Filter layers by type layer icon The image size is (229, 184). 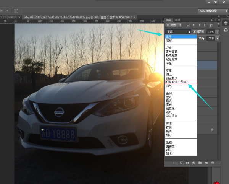pyautogui.click(x=200, y=25)
